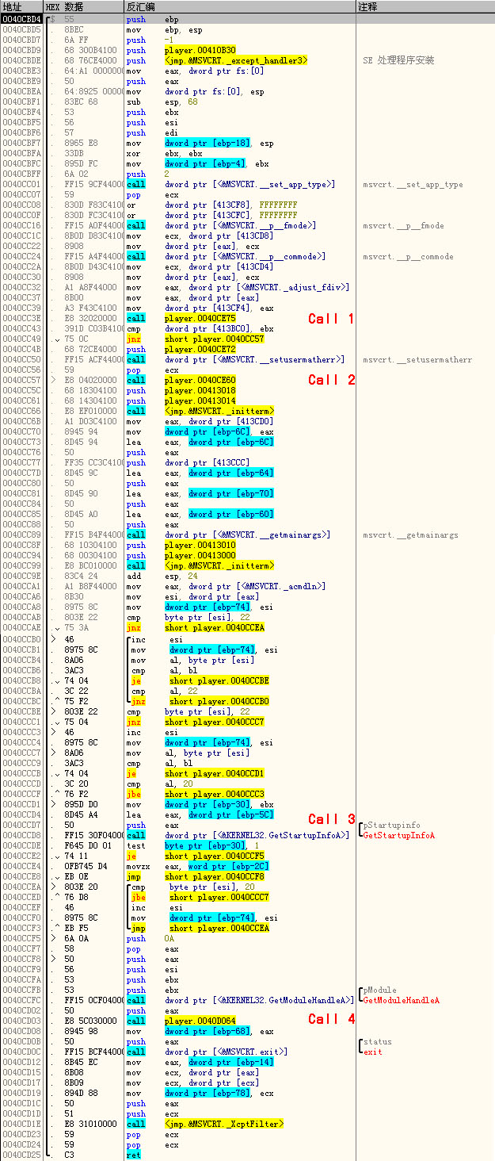Click the call to MSVCRT.__set_app_type

point(230,184)
